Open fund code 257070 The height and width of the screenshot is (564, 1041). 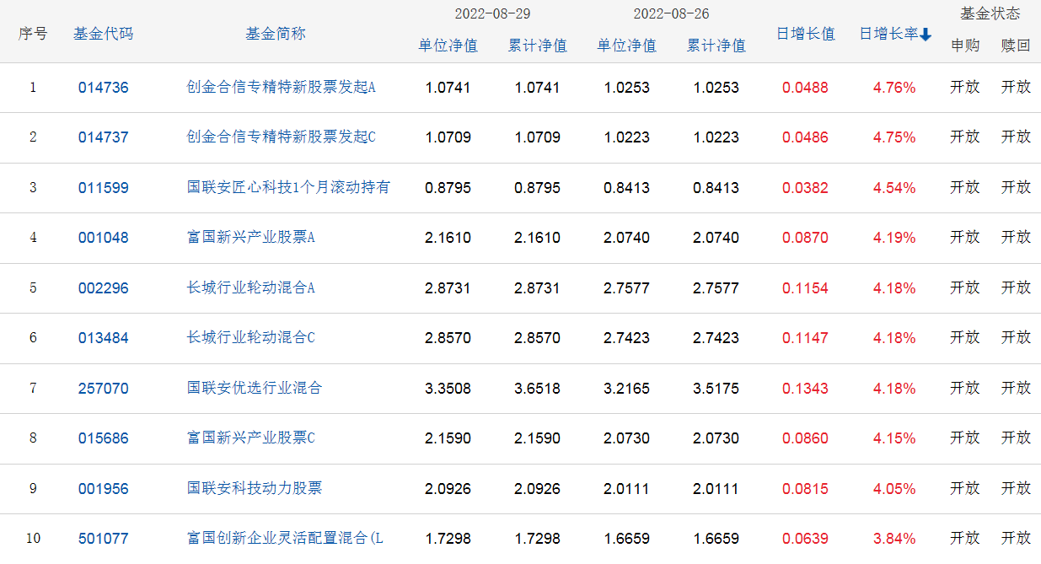pos(104,389)
